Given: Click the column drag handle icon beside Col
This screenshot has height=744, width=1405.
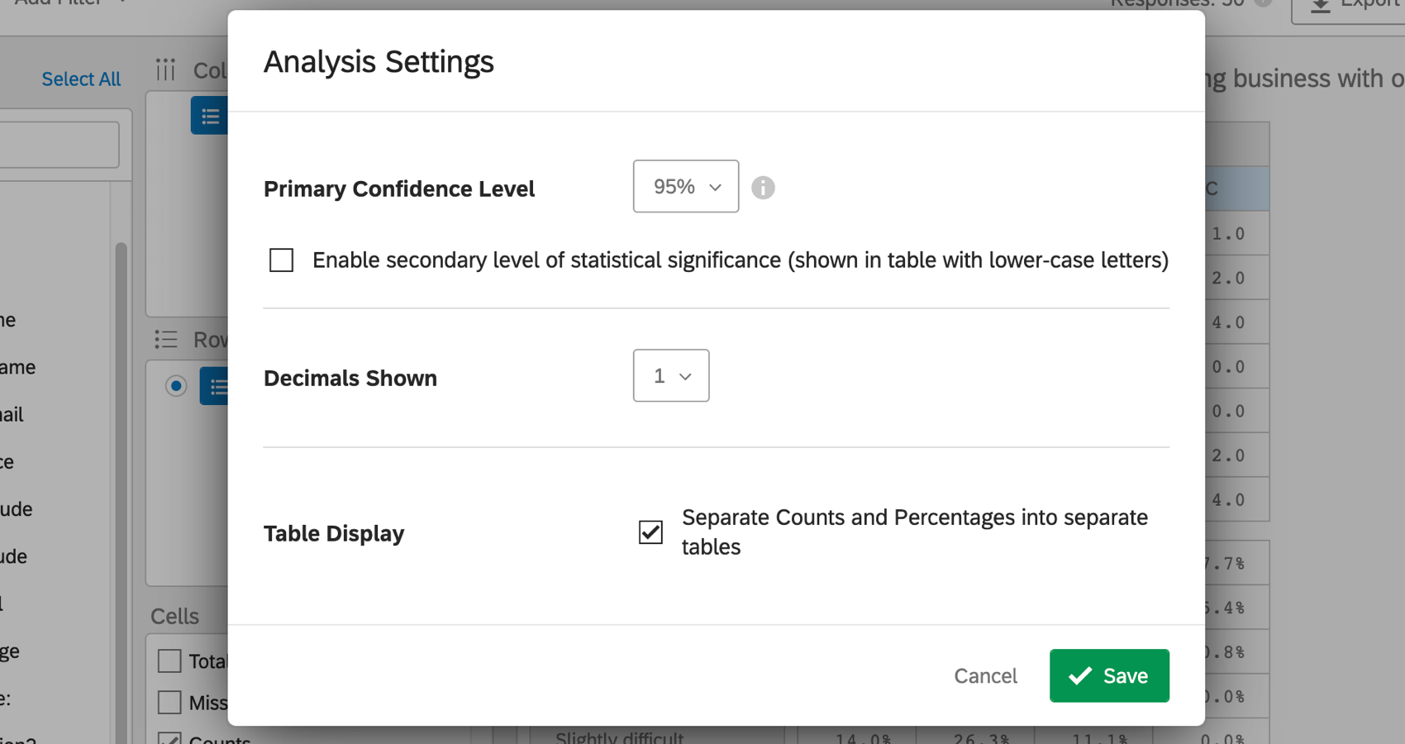Looking at the screenshot, I should pos(165,70).
